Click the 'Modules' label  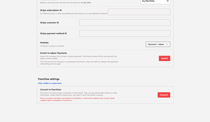tap(44, 43)
